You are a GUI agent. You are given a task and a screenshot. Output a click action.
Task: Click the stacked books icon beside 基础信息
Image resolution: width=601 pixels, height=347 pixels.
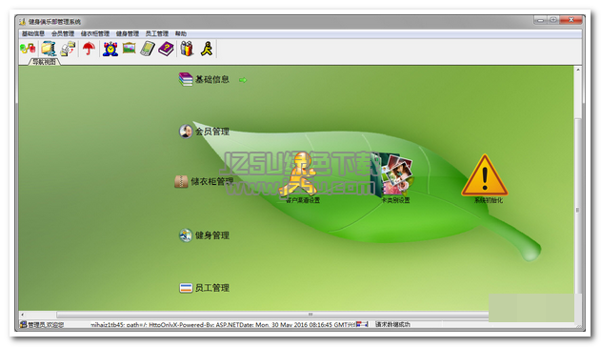[186, 79]
